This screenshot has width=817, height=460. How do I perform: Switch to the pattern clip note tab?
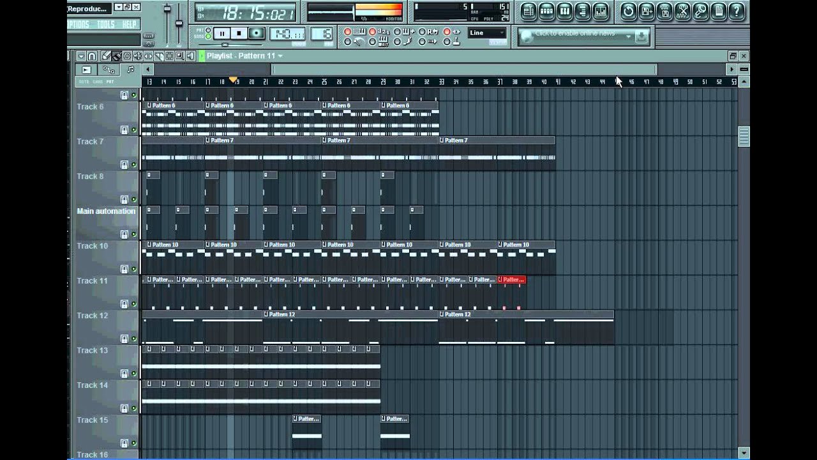click(x=130, y=70)
